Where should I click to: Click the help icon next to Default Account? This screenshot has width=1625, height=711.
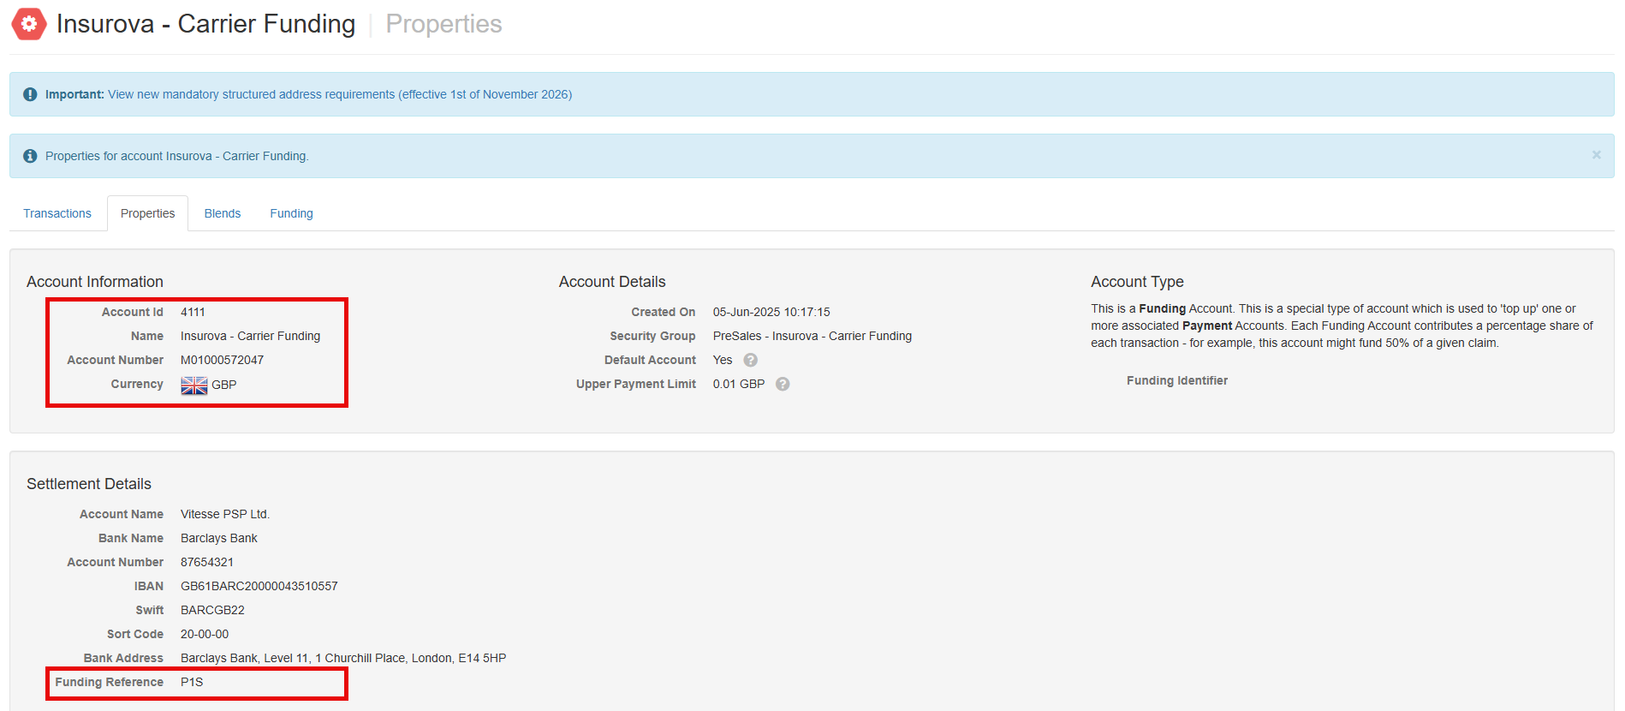pyautogui.click(x=751, y=360)
